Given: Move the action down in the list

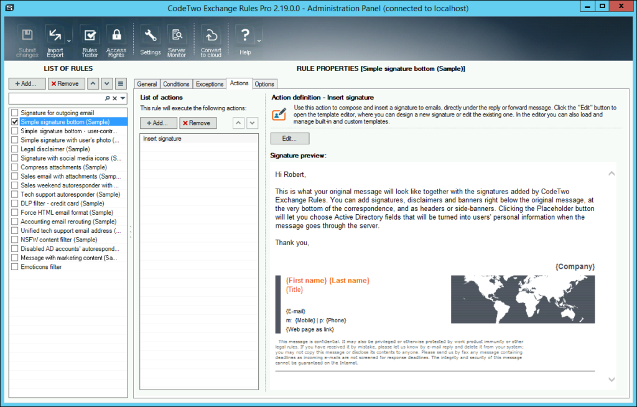Looking at the screenshot, I should point(253,123).
